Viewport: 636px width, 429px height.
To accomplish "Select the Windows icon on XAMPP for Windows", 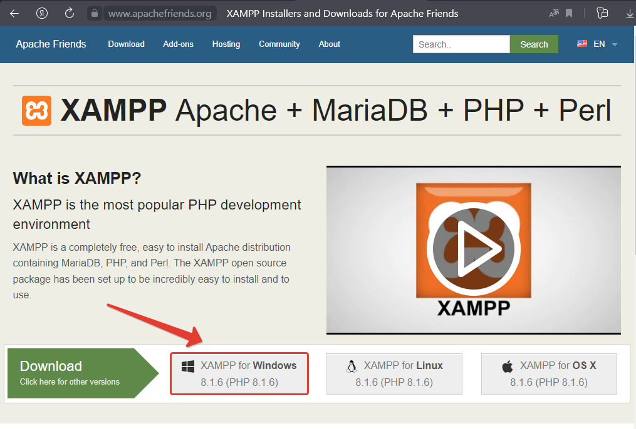I will [x=187, y=366].
